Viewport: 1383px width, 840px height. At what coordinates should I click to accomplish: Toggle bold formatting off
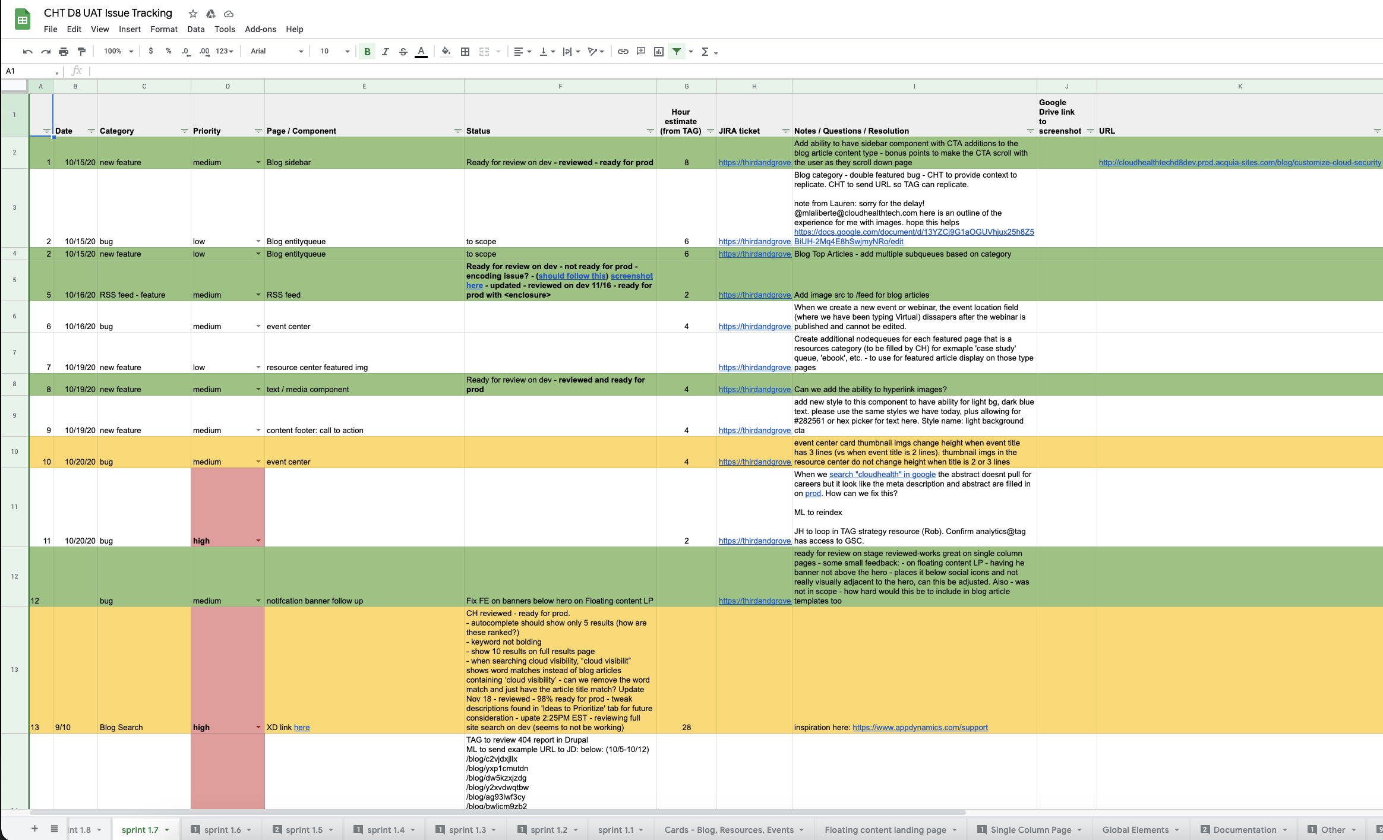point(367,52)
